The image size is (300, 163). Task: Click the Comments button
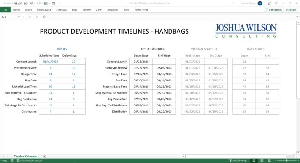point(273,10)
